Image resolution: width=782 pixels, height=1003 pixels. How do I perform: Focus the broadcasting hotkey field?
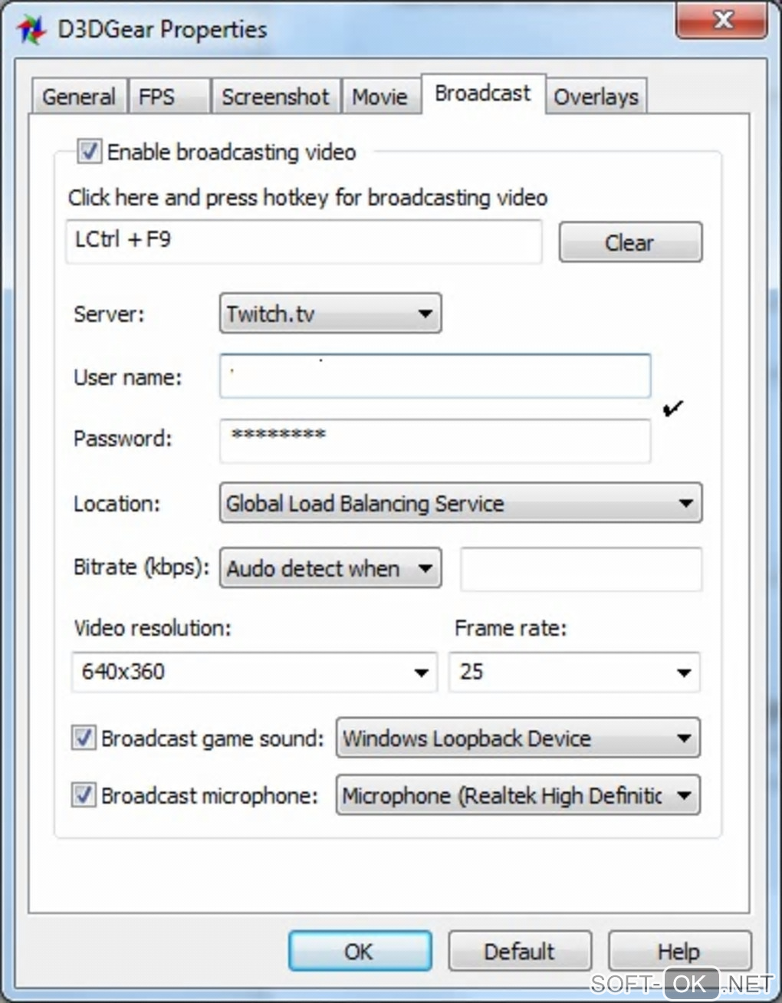(304, 242)
